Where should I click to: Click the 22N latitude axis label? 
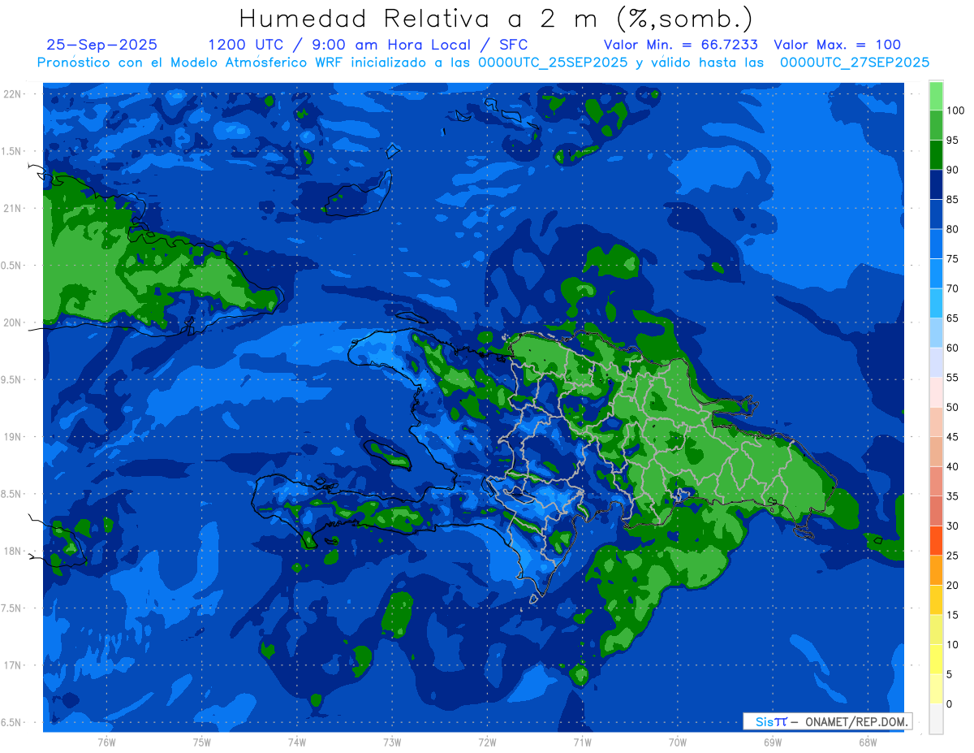tap(14, 94)
